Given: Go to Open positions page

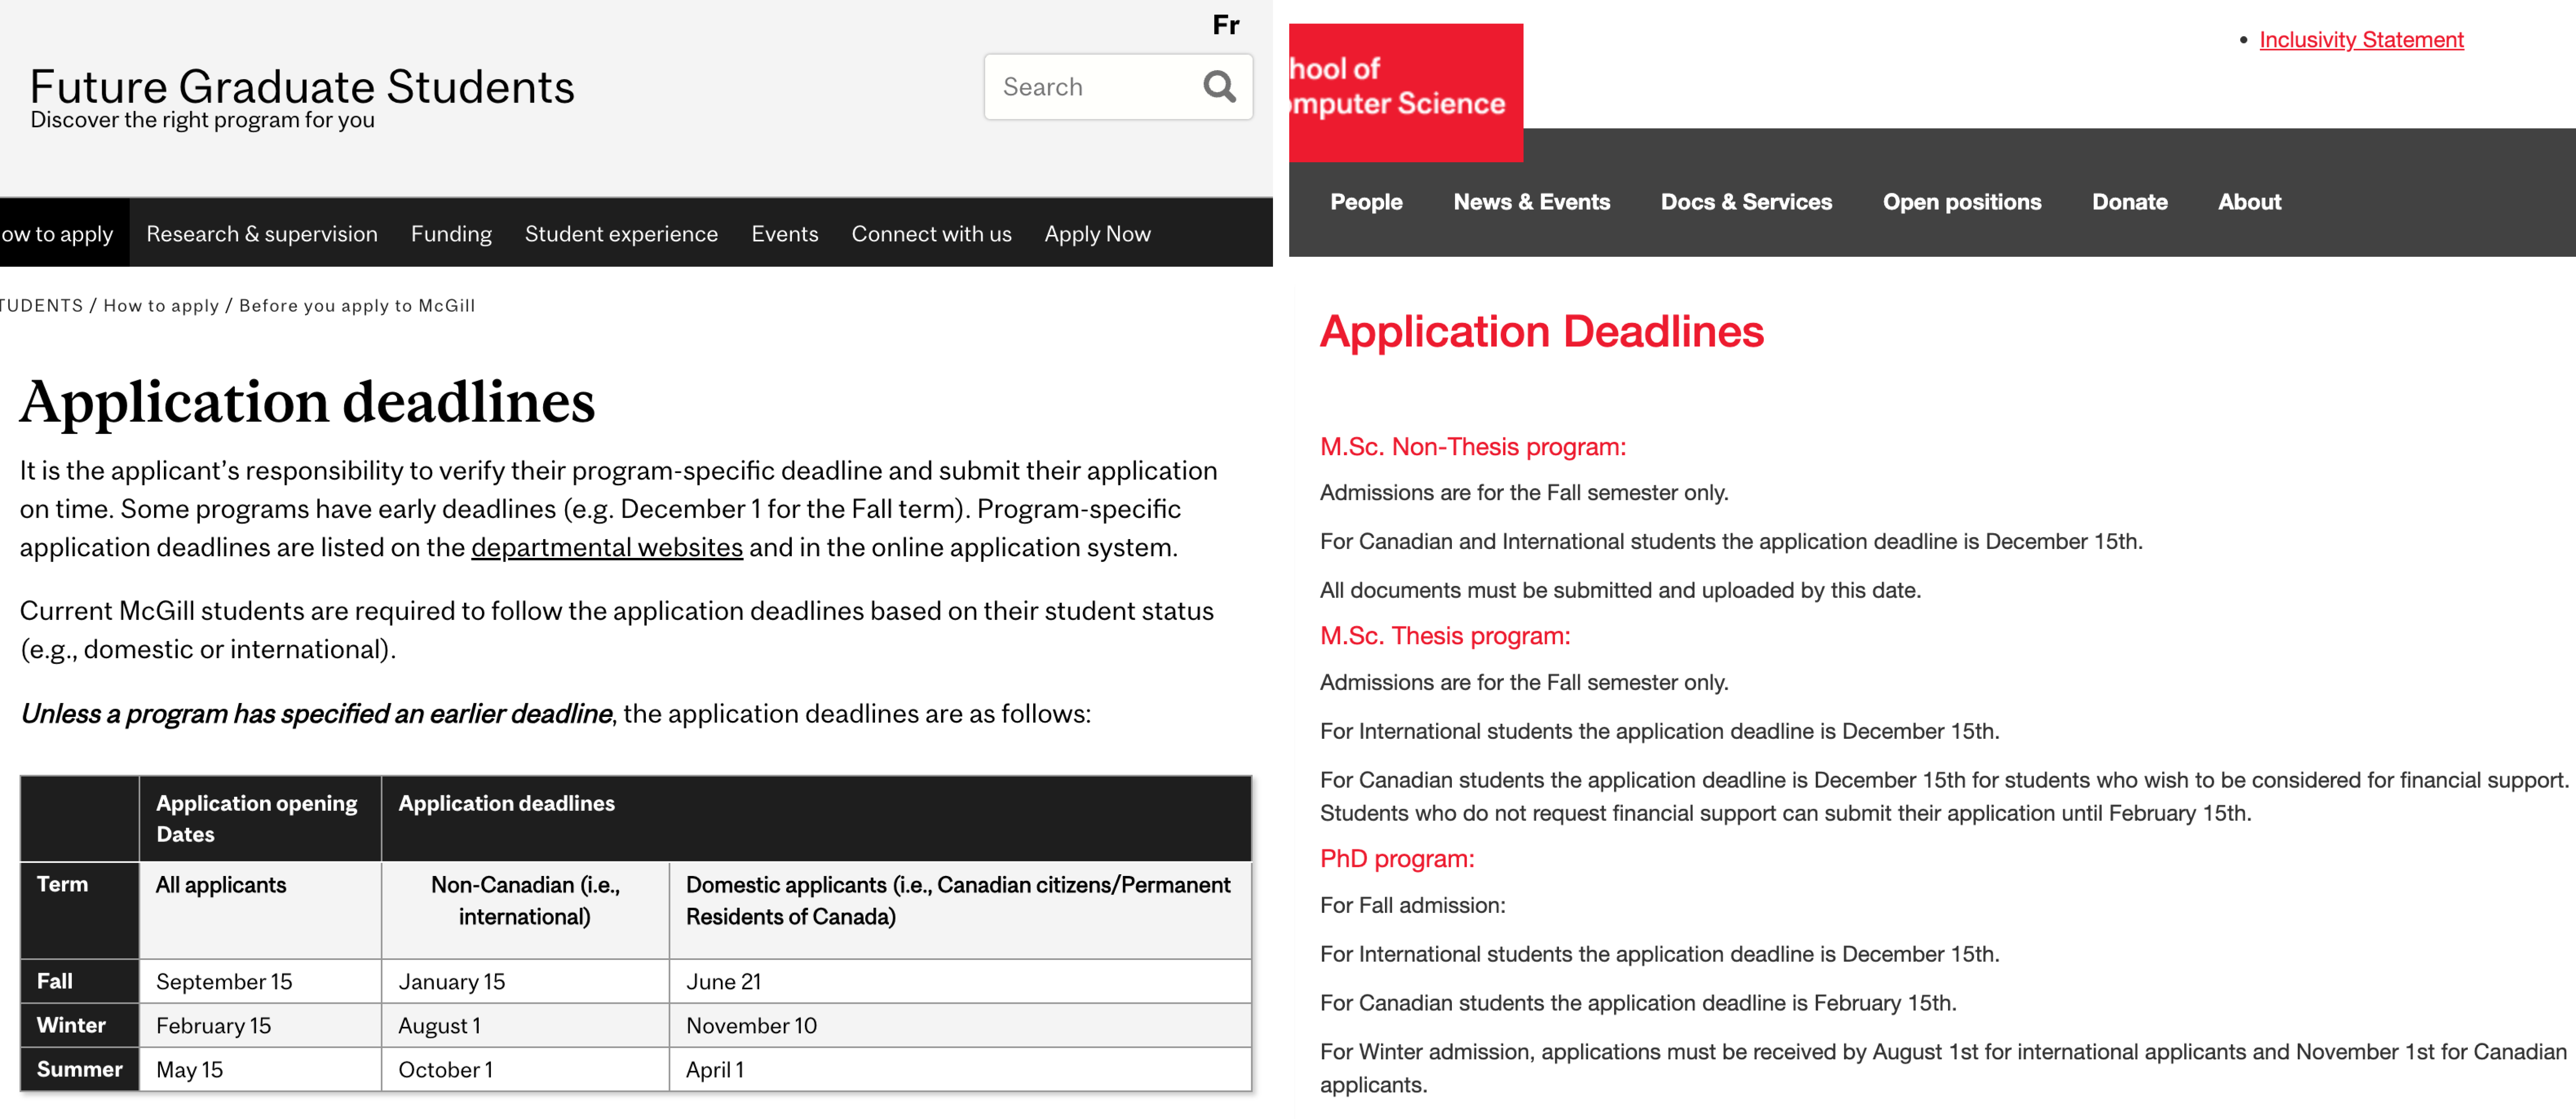Looking at the screenshot, I should click(1962, 202).
